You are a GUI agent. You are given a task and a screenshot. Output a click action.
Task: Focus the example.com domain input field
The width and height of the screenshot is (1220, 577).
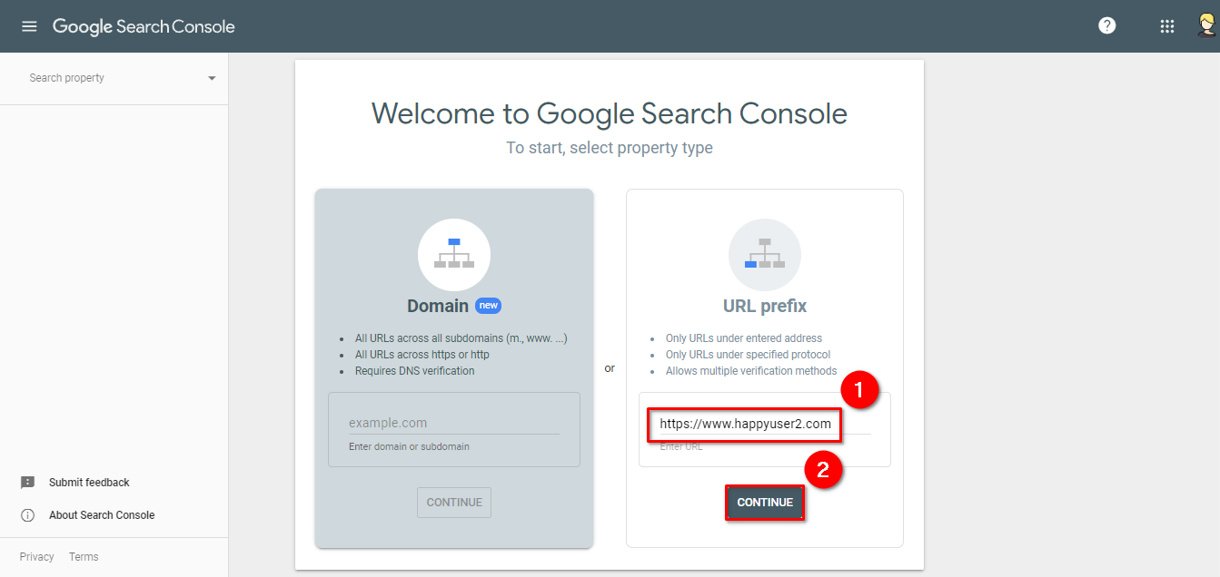pyautogui.click(x=454, y=423)
